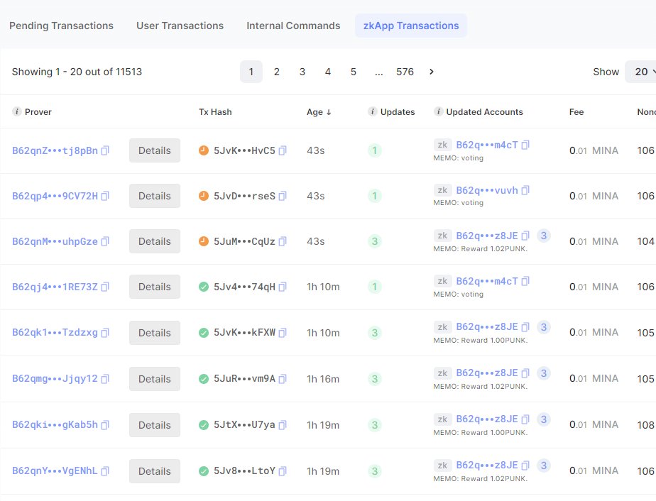
Task: Copy tx hash 5Jv8•••LtoY
Action: [283, 471]
